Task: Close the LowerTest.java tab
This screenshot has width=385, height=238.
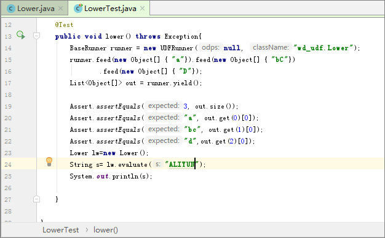Action: pos(143,9)
